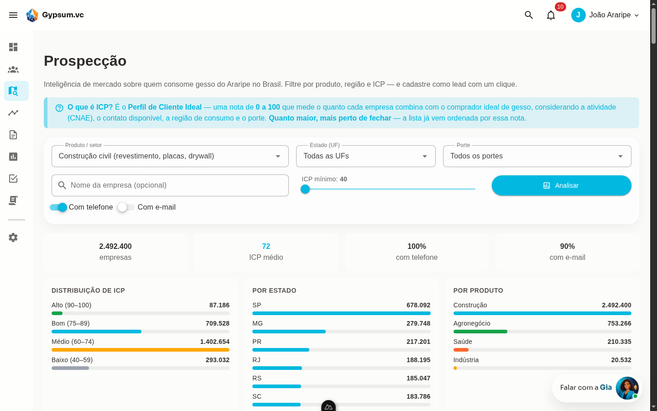Expand the Produto / setor dropdown

[x=170, y=156]
